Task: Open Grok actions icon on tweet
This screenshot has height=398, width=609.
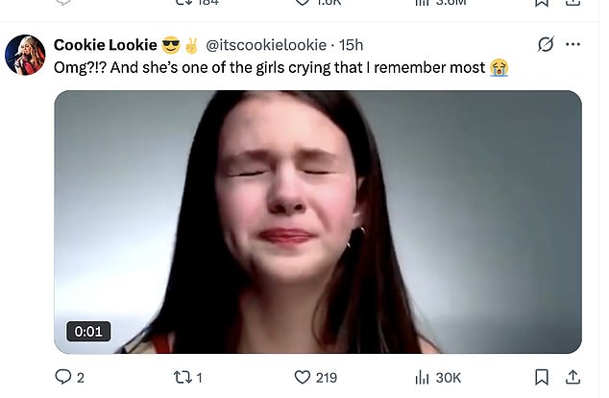Action: [x=546, y=45]
